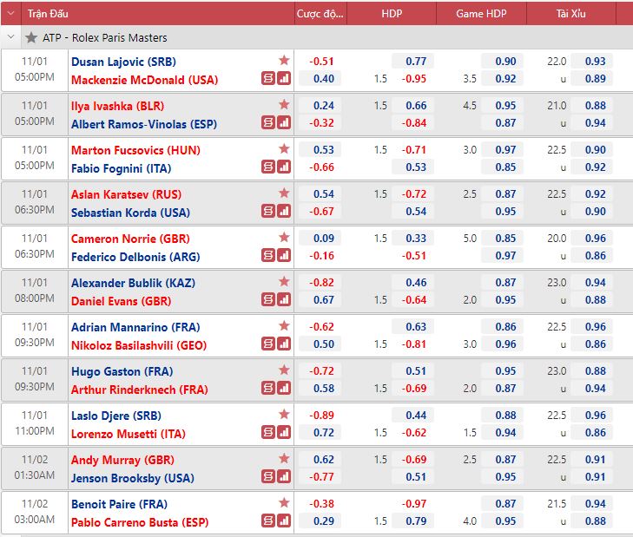Bet Jenson Brooksby Game HDP 0.95
Screen dimensions: 633x537
point(502,477)
